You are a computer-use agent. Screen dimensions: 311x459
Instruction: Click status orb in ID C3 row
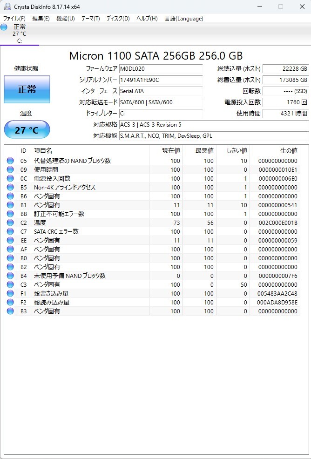[x=10, y=284]
